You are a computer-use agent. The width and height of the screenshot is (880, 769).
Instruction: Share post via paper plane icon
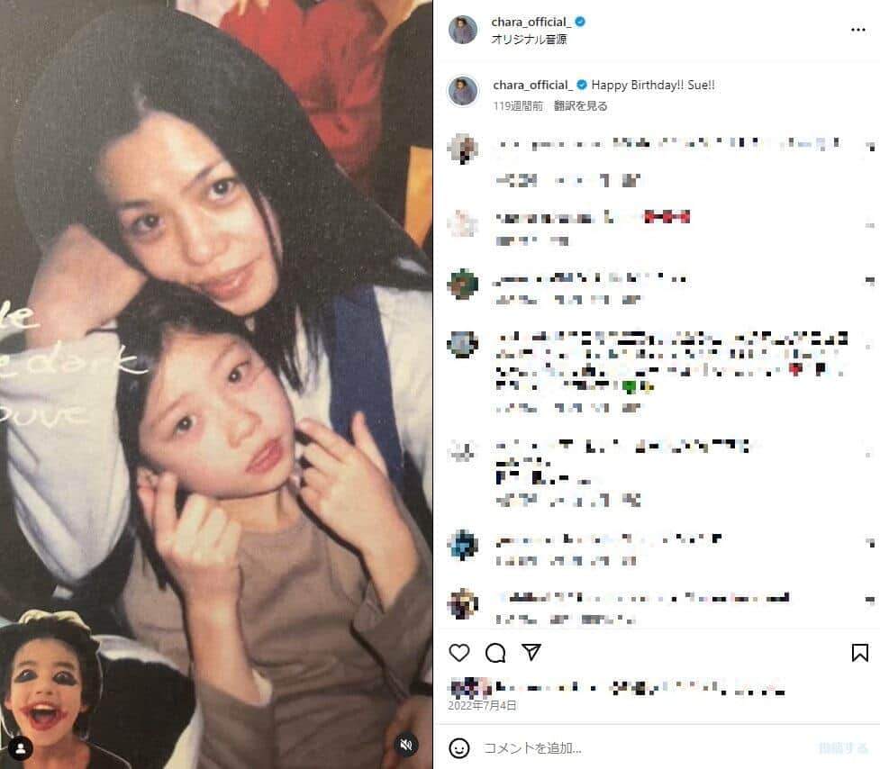point(531,652)
